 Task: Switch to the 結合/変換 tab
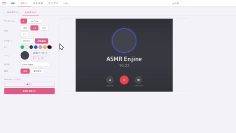38,3
